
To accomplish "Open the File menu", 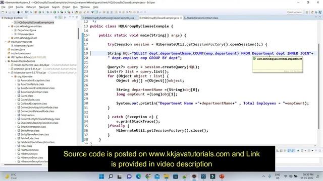I will [4, 7].
